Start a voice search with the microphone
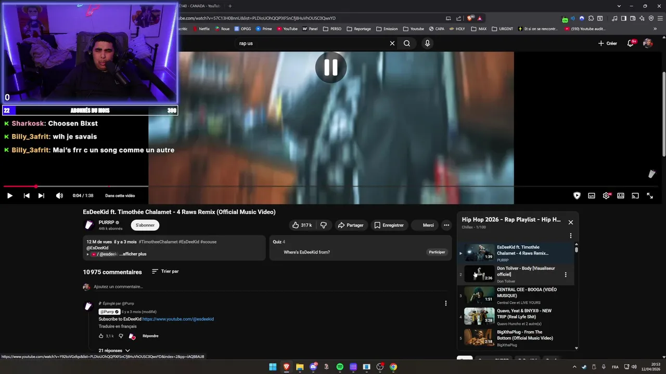Image resolution: width=666 pixels, height=374 pixels. pyautogui.click(x=427, y=43)
